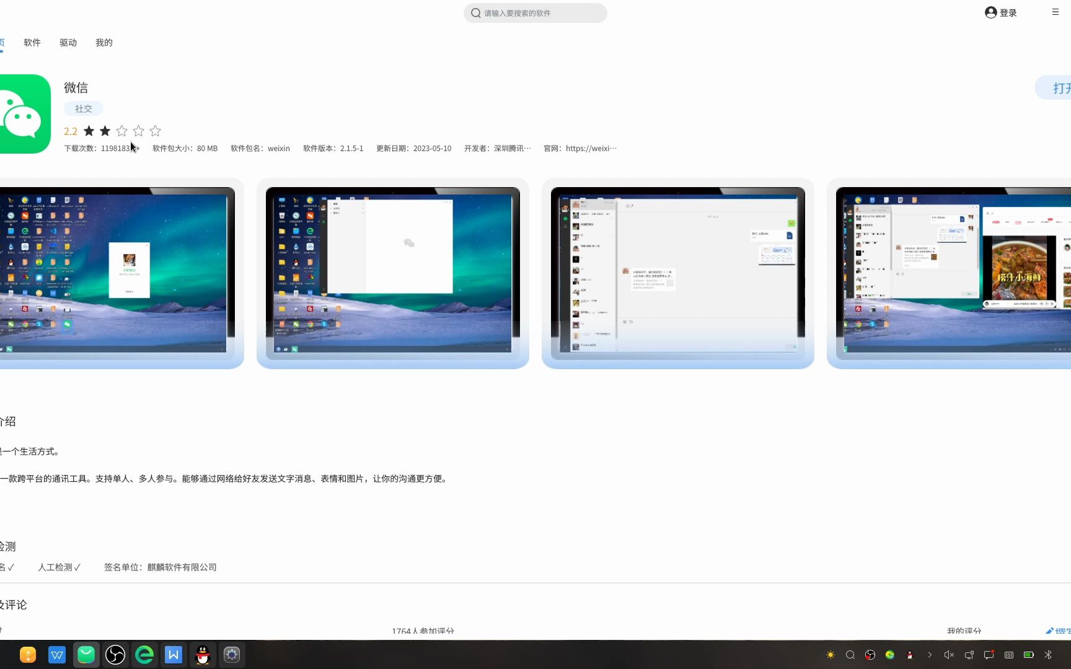Open QQ penguin from the taskbar
1071x669 pixels.
pos(203,655)
